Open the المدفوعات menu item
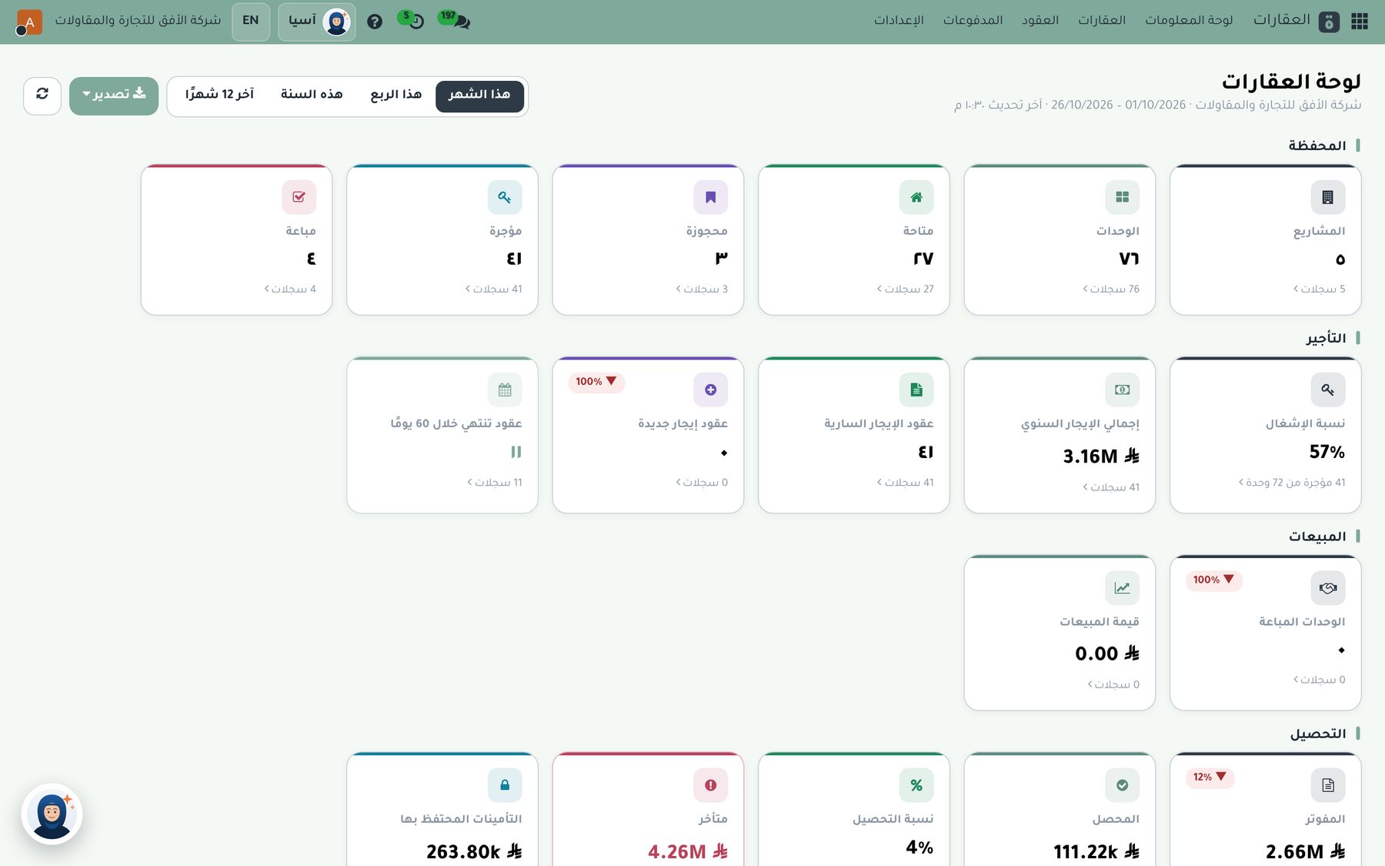 [973, 21]
